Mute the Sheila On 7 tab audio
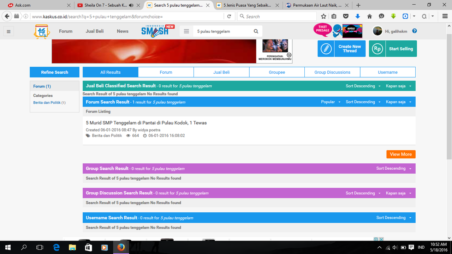 (x=131, y=5)
